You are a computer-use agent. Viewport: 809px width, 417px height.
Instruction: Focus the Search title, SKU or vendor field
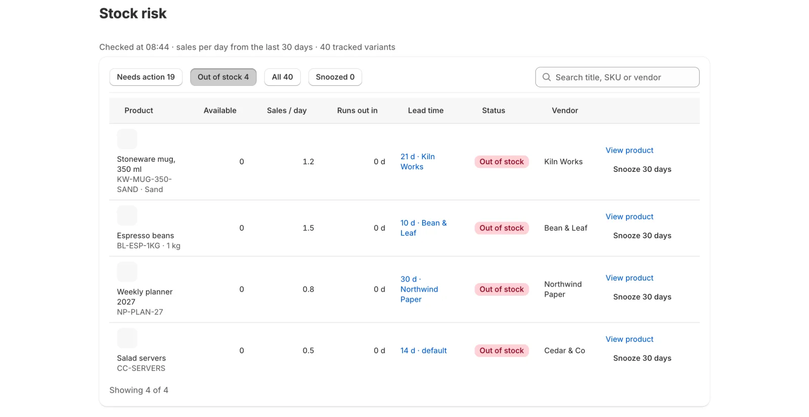click(617, 77)
